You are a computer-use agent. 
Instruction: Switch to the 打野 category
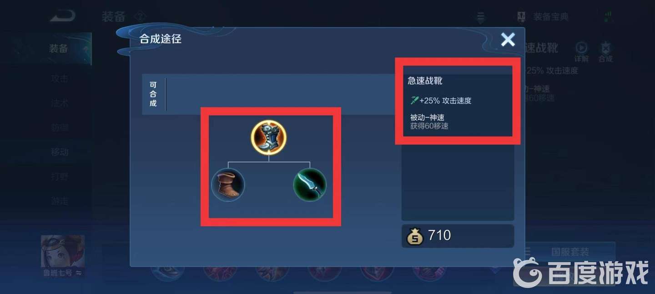click(x=60, y=176)
